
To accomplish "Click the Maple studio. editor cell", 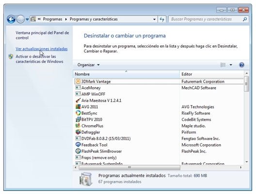I will (193, 126).
